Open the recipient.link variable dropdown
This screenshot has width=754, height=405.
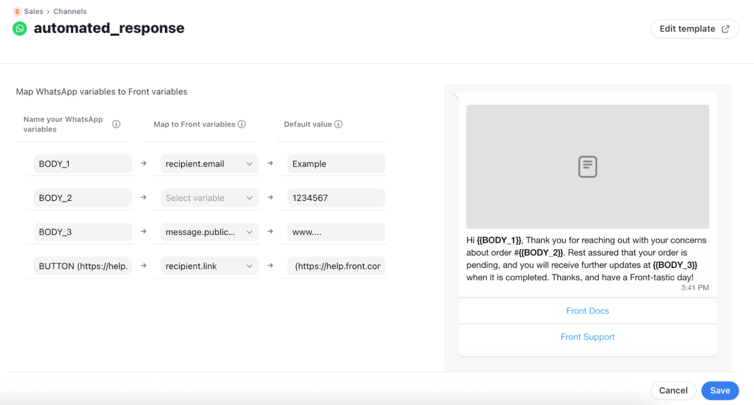pos(209,266)
